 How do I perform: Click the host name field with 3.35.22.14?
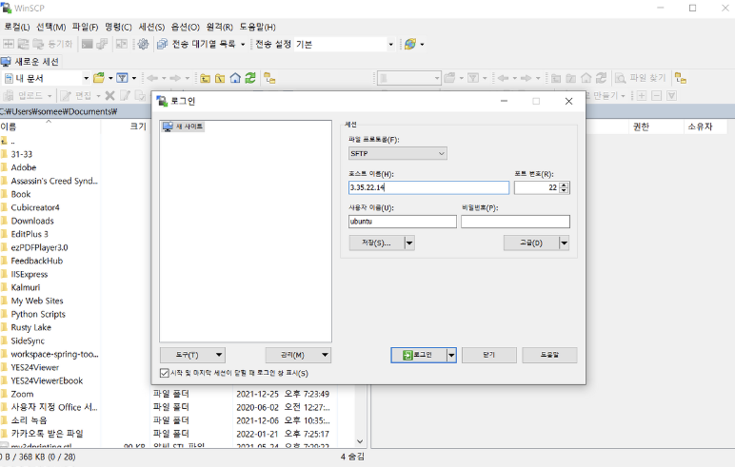[428, 187]
